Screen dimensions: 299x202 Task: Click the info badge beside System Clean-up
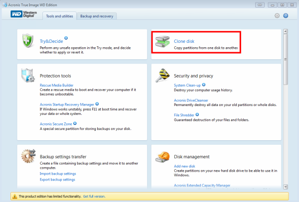click(x=204, y=85)
